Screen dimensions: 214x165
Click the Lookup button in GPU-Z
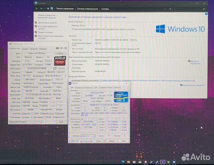pyautogui.click(x=60, y=53)
